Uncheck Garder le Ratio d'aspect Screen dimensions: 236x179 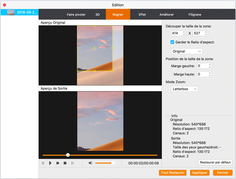point(172,42)
